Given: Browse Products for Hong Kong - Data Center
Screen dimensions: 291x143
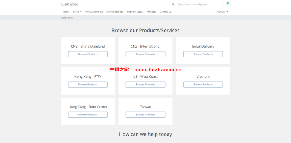Looking at the screenshot, I should (x=88, y=115).
